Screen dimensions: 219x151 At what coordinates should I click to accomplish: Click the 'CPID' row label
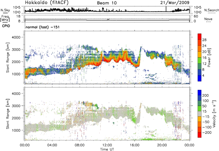(x=6, y=26)
